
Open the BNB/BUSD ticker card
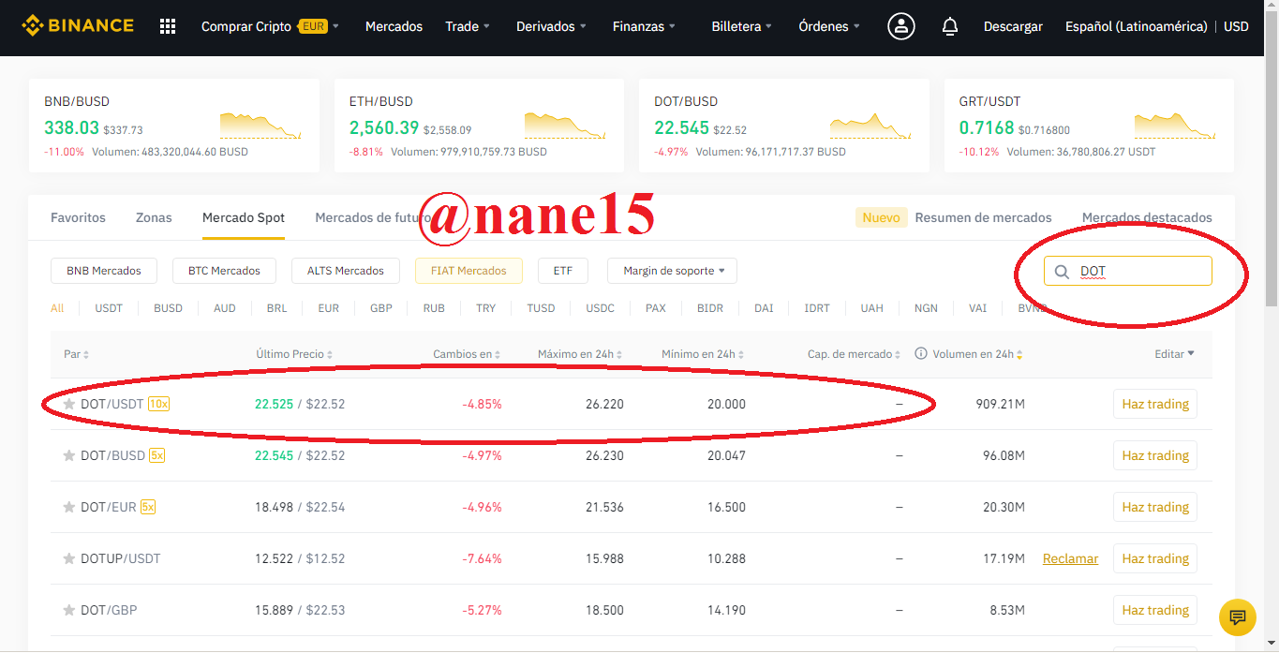click(x=174, y=126)
